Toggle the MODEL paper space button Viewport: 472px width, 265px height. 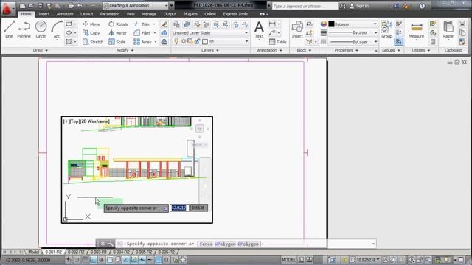click(288, 260)
